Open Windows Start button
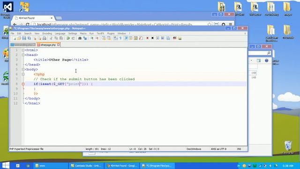This screenshot has height=169, width=300. 6,166
